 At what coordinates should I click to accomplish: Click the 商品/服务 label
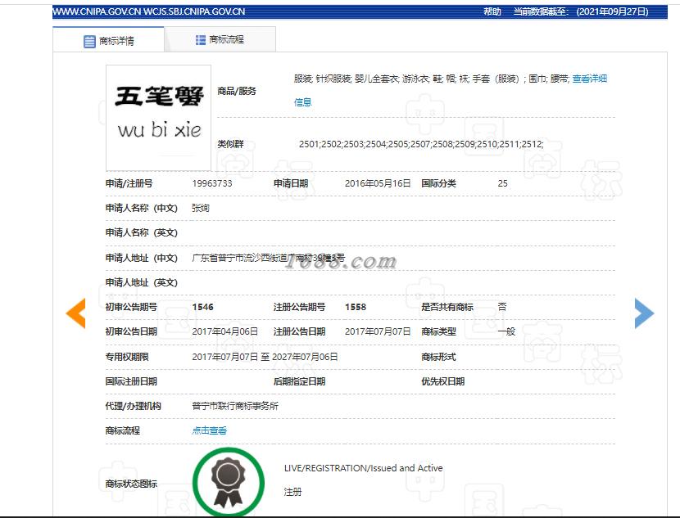point(237,91)
